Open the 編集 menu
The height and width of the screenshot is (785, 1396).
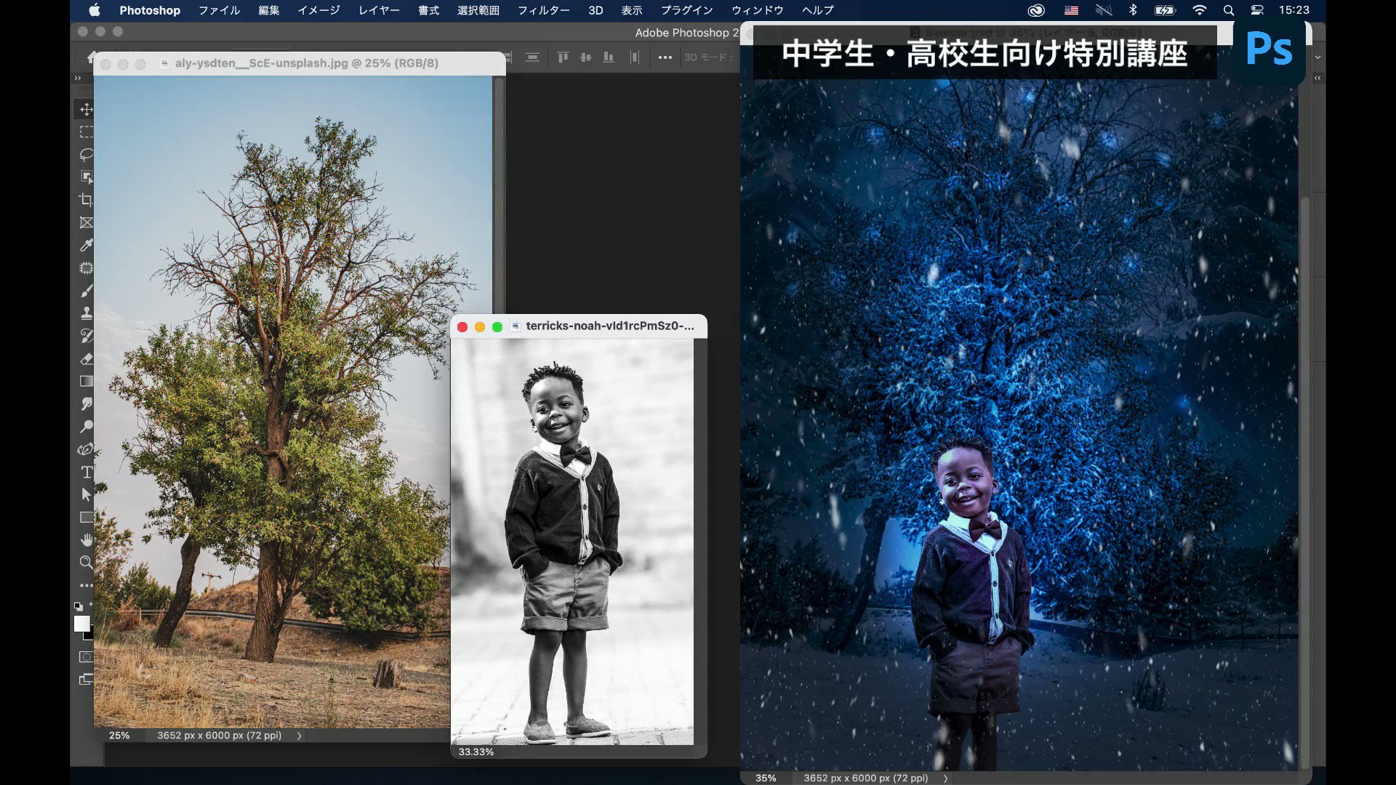click(268, 10)
